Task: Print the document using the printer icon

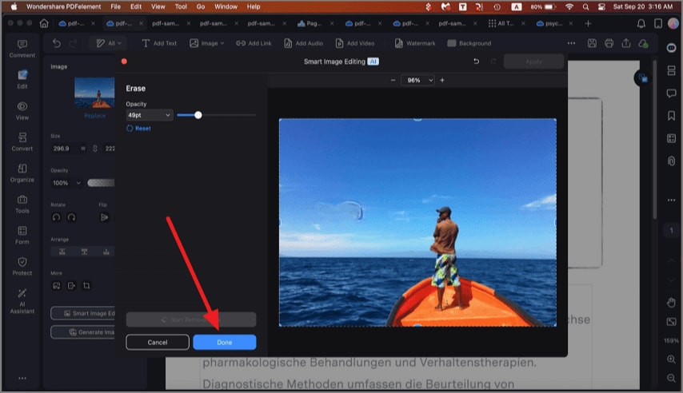Action: [x=609, y=43]
